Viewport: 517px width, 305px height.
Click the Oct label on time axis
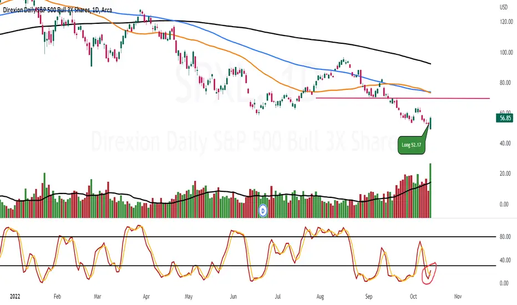coord(413,297)
